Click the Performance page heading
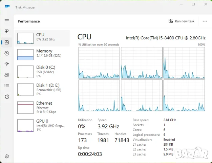Viewport: 212px width, 163px height. 29,21
